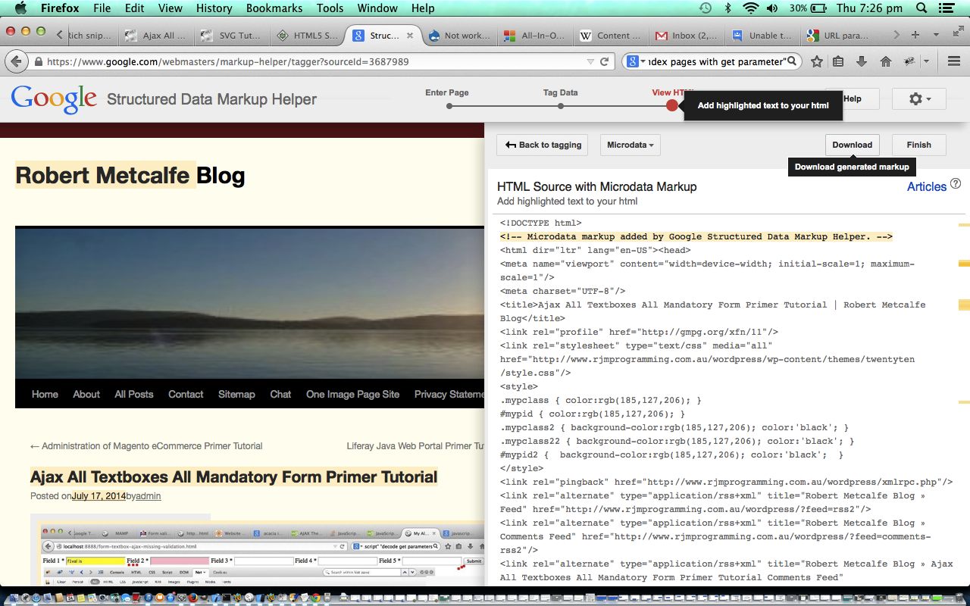The image size is (970, 606).
Task: Open a new tab with the plus button
Action: click(x=915, y=35)
